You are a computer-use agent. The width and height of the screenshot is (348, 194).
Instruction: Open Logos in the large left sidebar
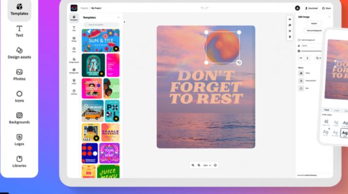pyautogui.click(x=19, y=140)
